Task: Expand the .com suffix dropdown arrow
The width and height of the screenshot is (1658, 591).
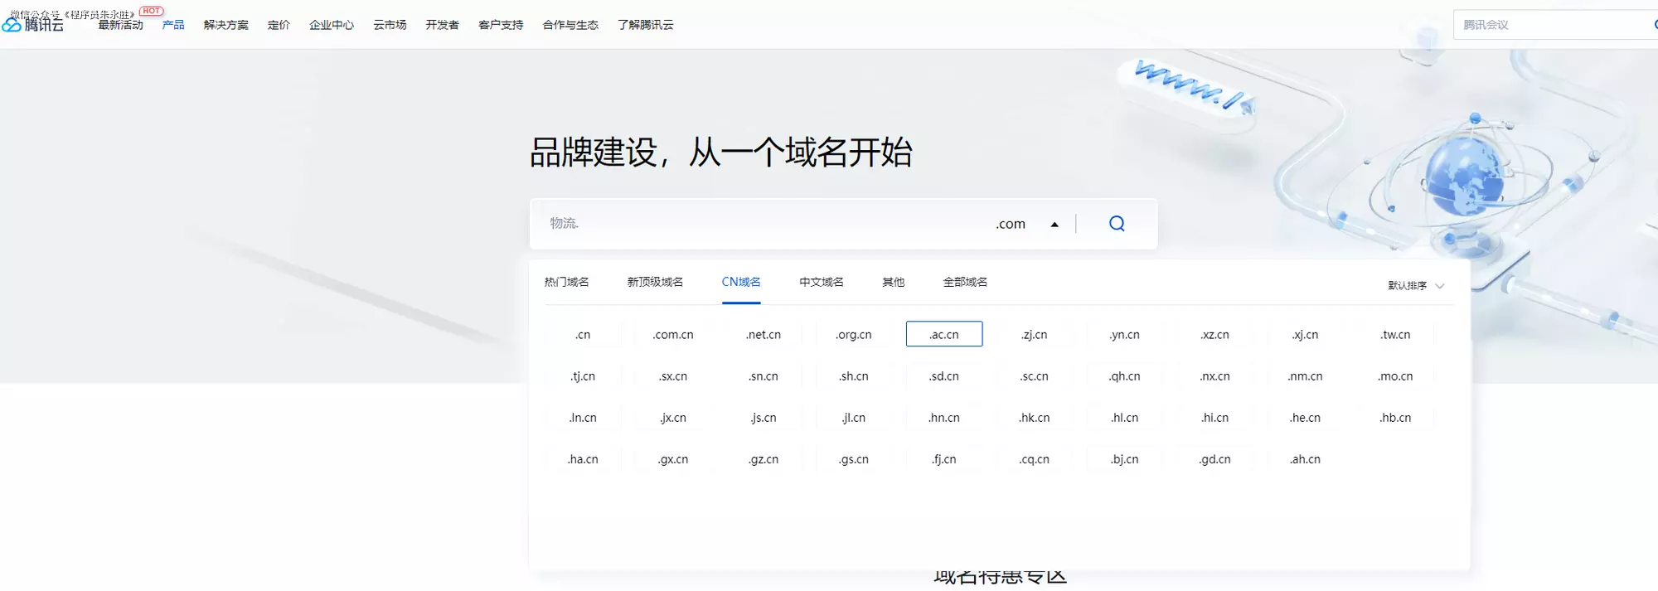Action: click(x=1054, y=225)
